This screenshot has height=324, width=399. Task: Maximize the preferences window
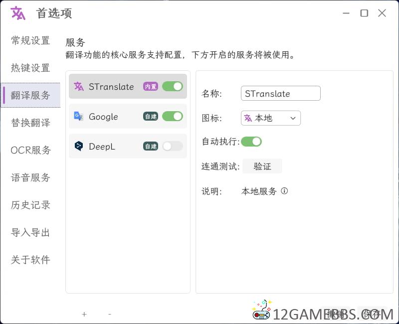[364, 13]
